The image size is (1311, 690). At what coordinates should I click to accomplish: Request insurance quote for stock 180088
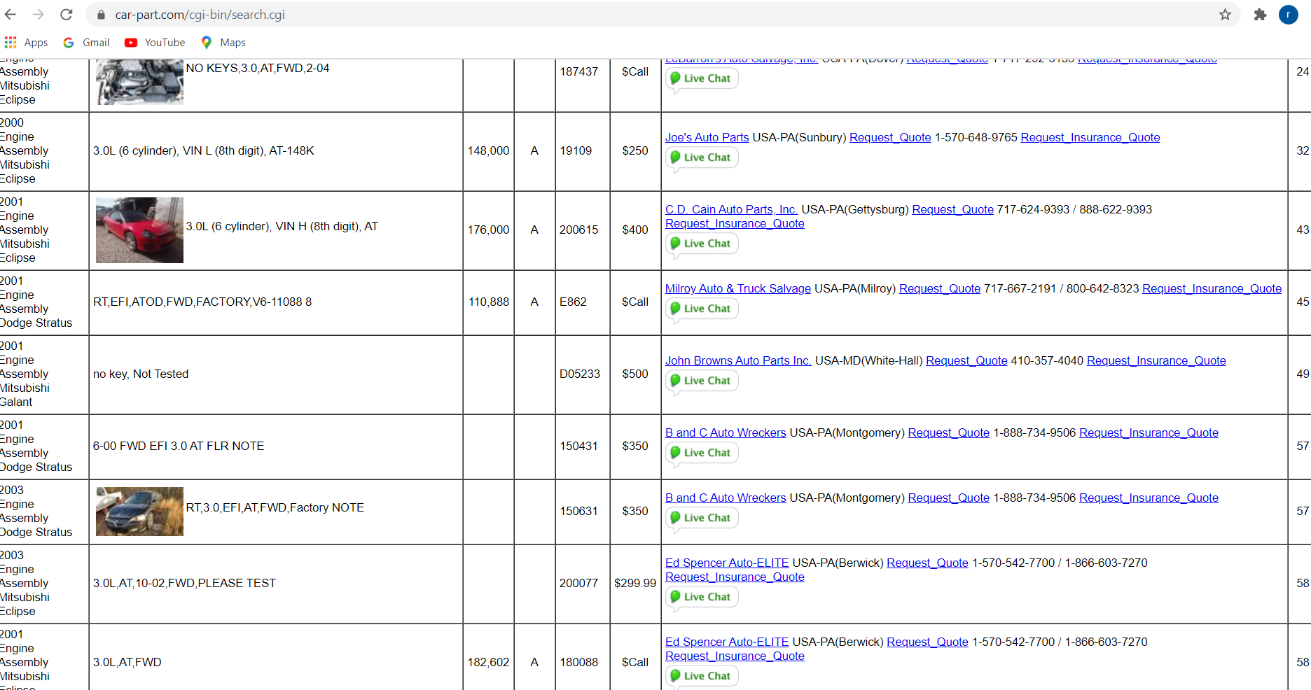coord(735,656)
